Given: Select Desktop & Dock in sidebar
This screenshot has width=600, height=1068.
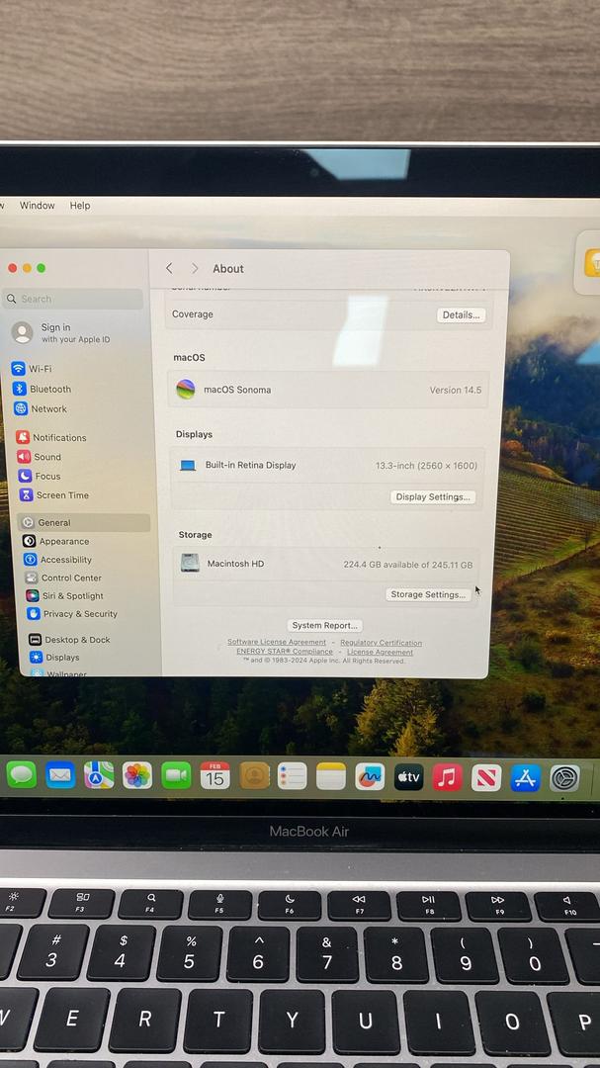Looking at the screenshot, I should tap(69, 640).
